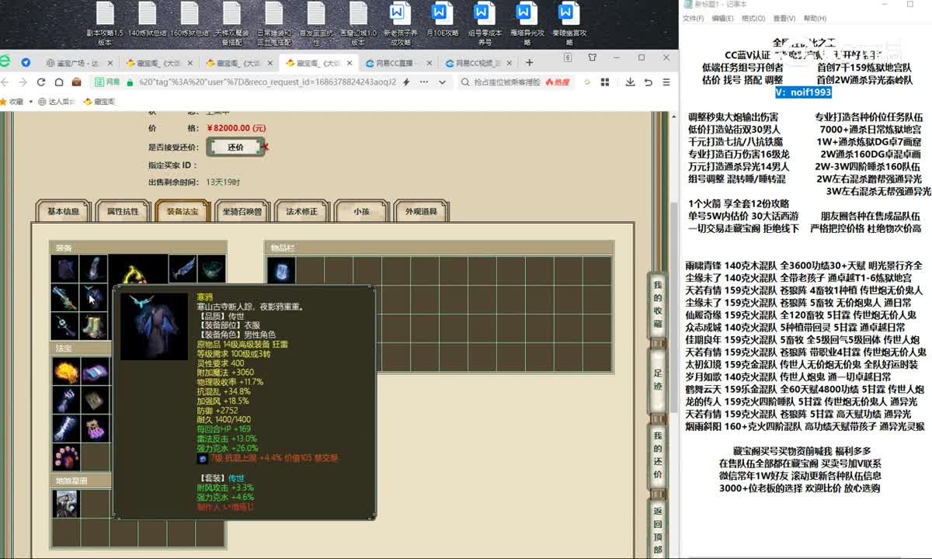This screenshot has width=932, height=559.
Task: Switch to the 坐骑召唤兽 tab
Action: point(242,211)
